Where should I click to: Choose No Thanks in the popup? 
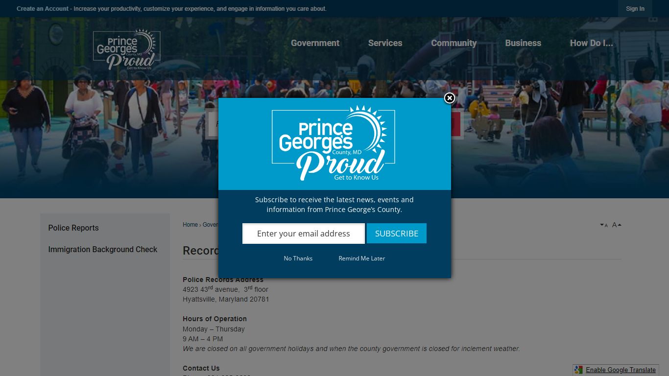pyautogui.click(x=298, y=258)
